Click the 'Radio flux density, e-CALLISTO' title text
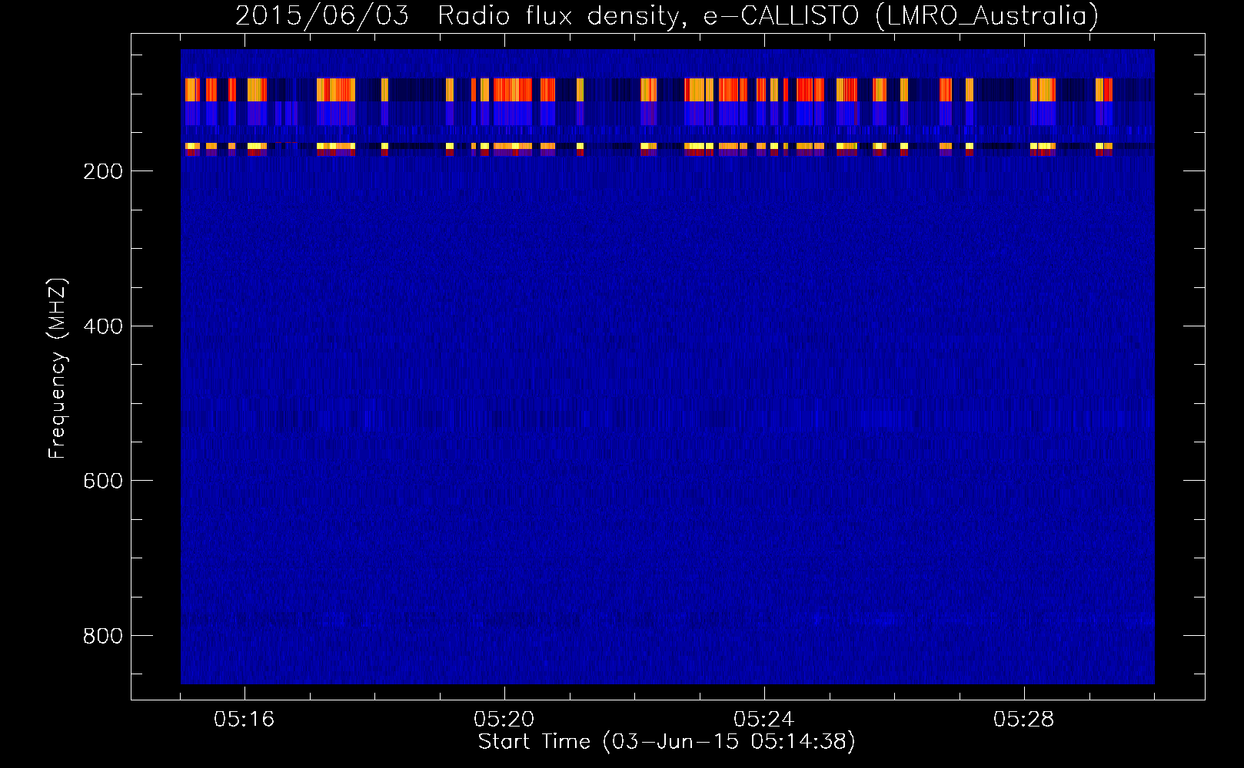 (x=647, y=15)
